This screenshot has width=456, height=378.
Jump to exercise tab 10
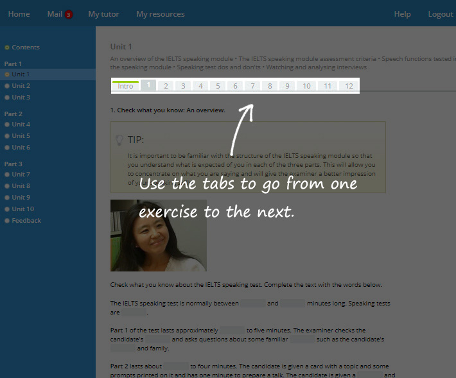(x=306, y=86)
